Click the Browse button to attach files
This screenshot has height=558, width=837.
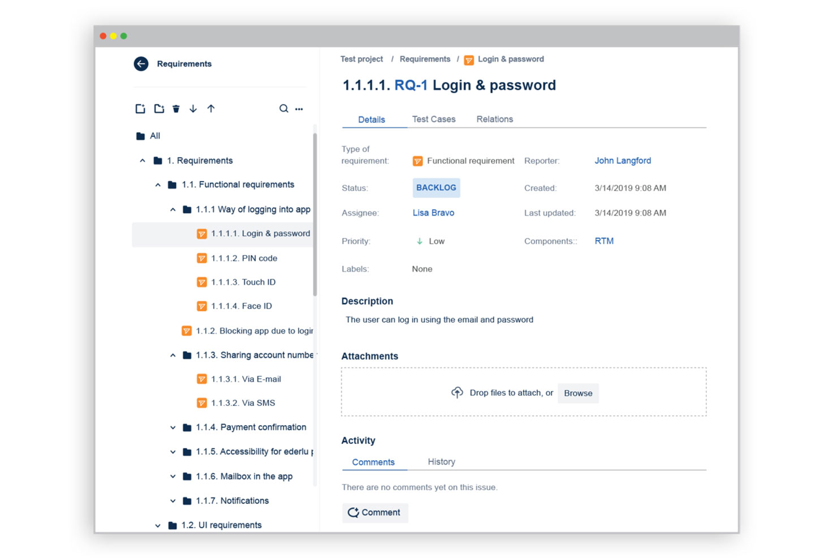pos(578,393)
